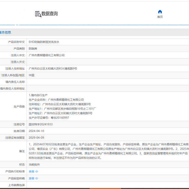189x189 pixels.
Task: Click the 产品名称中文 label
Action: tap(17, 42)
